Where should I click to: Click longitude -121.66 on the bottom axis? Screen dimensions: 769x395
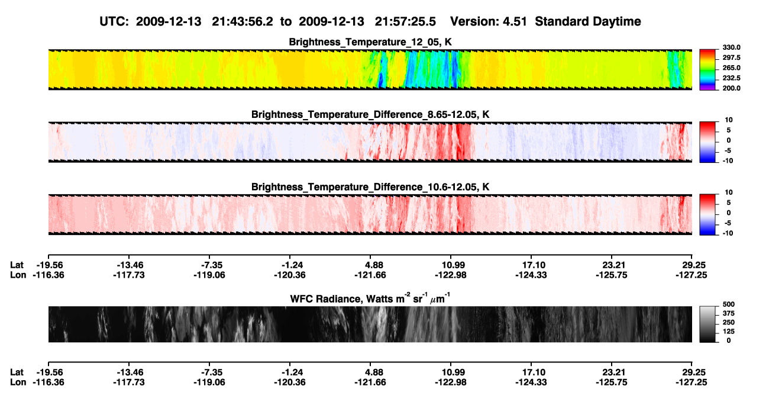370,383
